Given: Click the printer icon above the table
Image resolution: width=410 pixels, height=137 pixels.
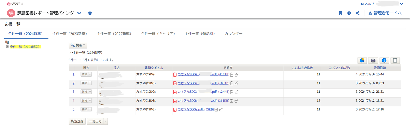Looking at the screenshot, I should (373, 60).
